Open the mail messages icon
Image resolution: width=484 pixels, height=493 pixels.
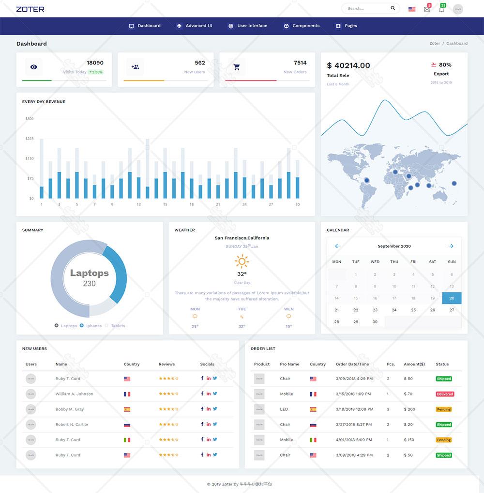click(427, 9)
